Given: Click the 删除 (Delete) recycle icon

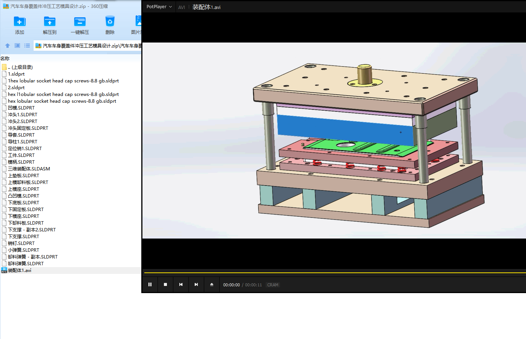Looking at the screenshot, I should point(110,22).
